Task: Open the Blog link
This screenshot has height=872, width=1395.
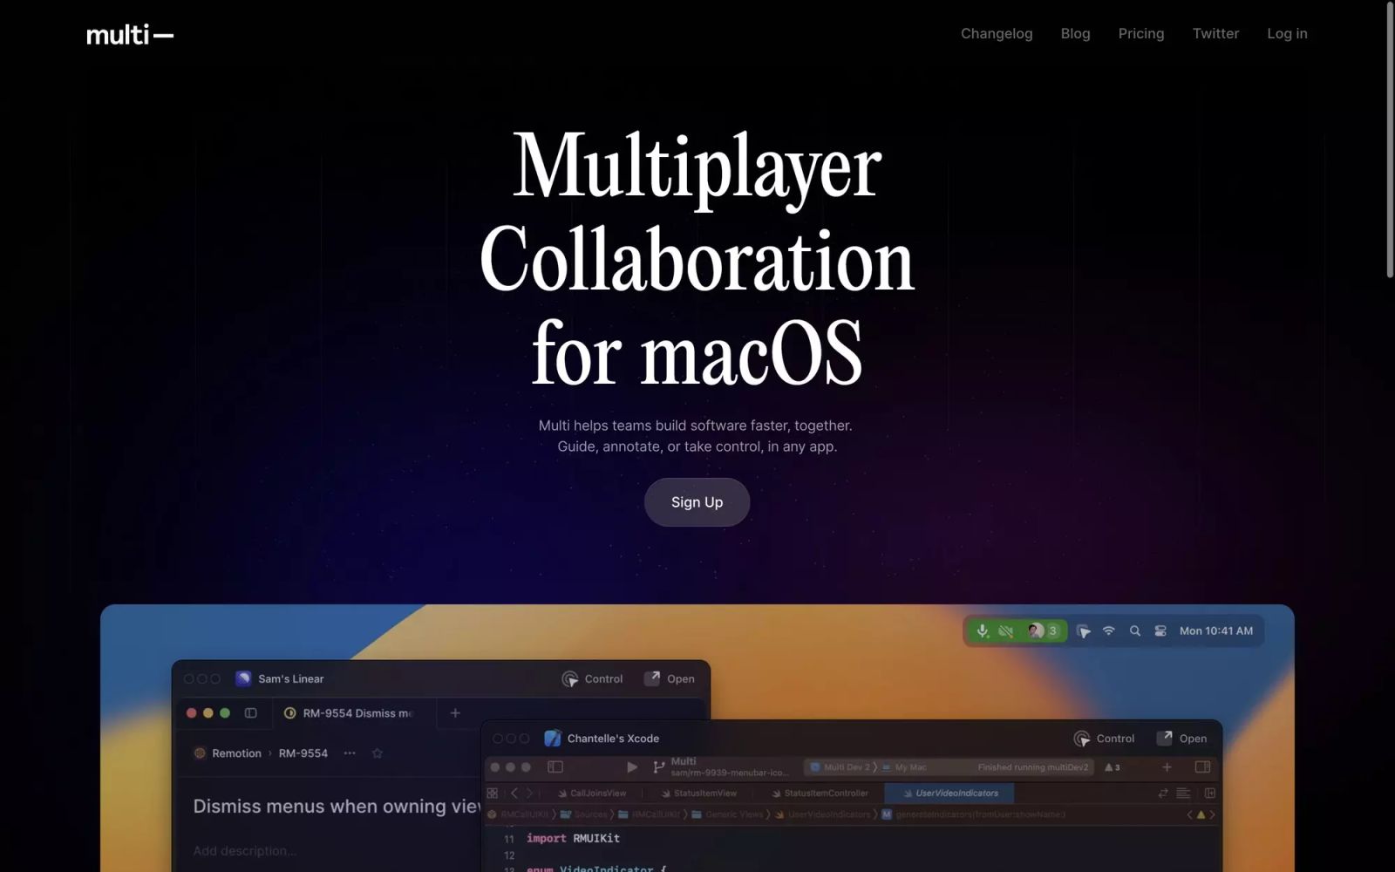Action: pyautogui.click(x=1075, y=33)
